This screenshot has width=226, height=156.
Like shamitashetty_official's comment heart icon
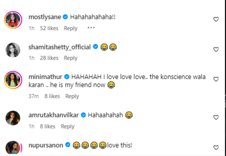(x=216, y=49)
